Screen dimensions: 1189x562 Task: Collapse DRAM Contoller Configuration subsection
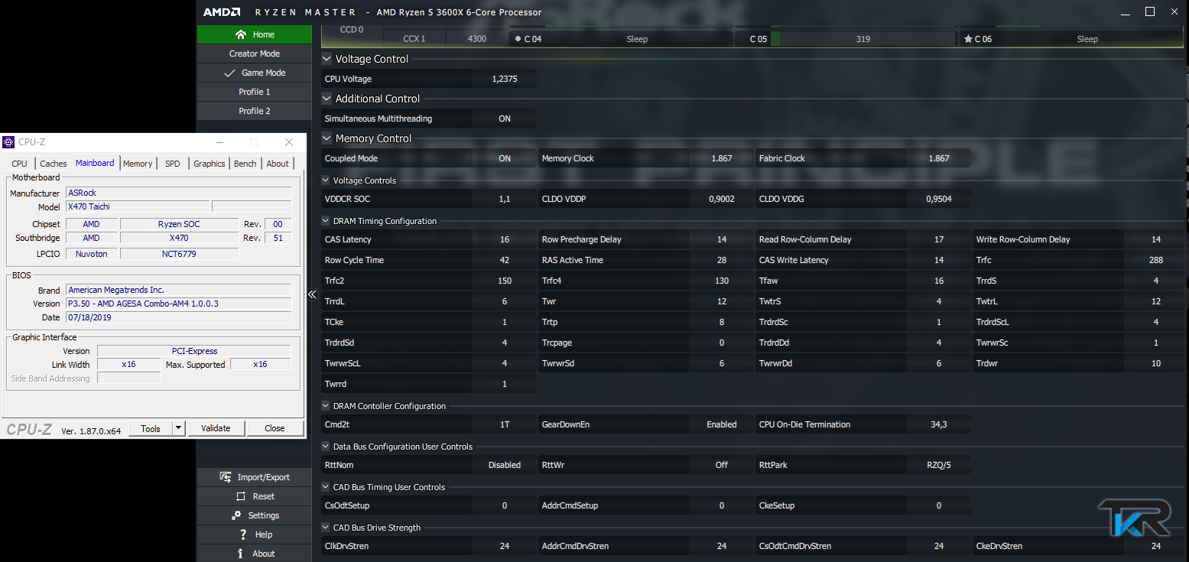pyautogui.click(x=326, y=406)
